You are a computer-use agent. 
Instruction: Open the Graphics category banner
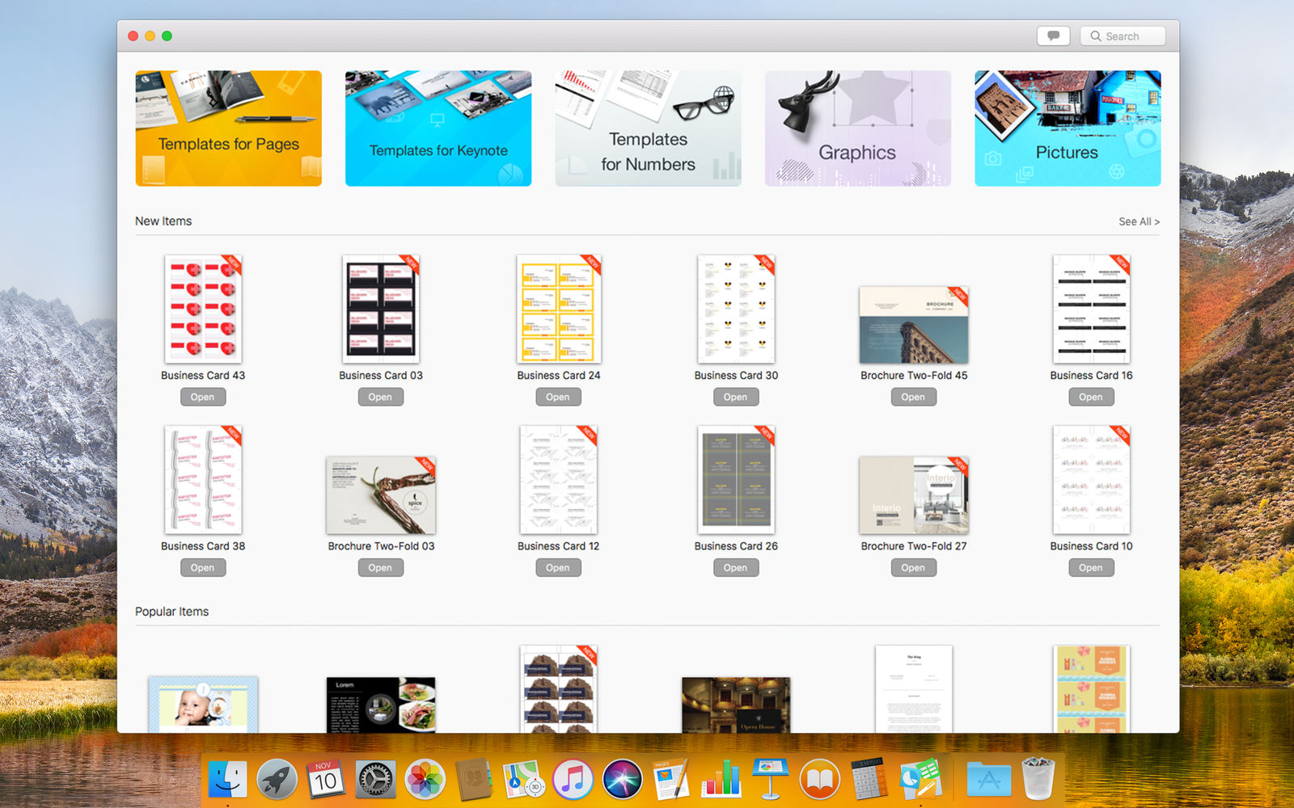(x=858, y=128)
